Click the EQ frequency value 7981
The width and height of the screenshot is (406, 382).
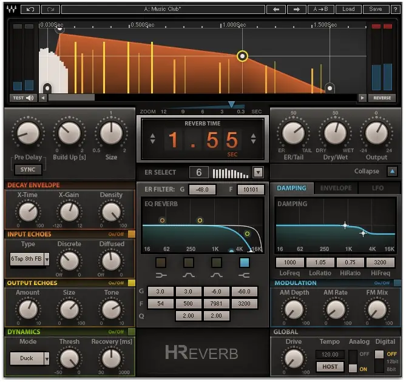[216, 303]
